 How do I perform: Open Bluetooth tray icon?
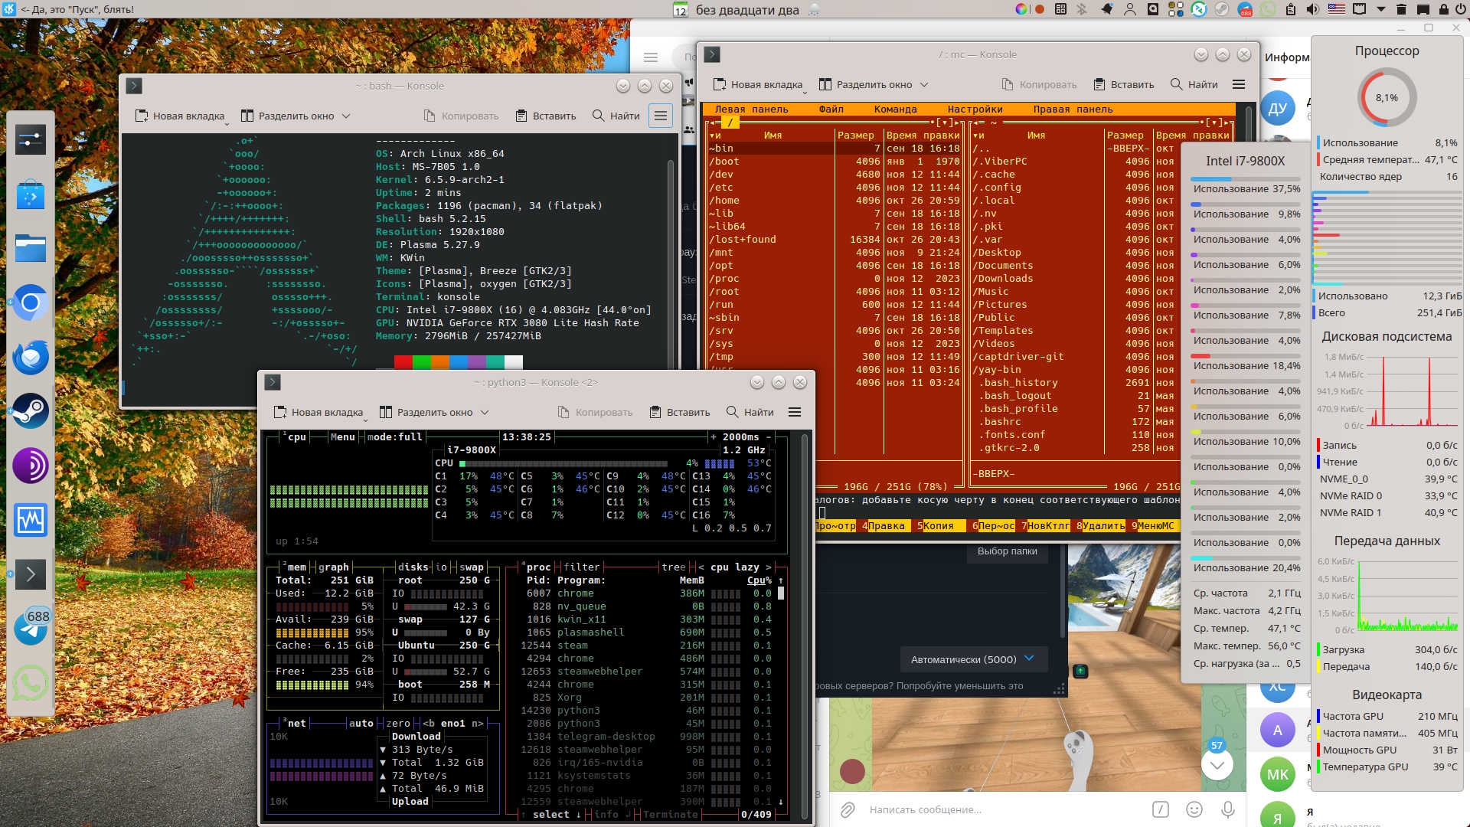tap(1082, 9)
